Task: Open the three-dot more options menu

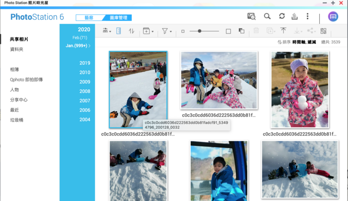Action: click(307, 16)
